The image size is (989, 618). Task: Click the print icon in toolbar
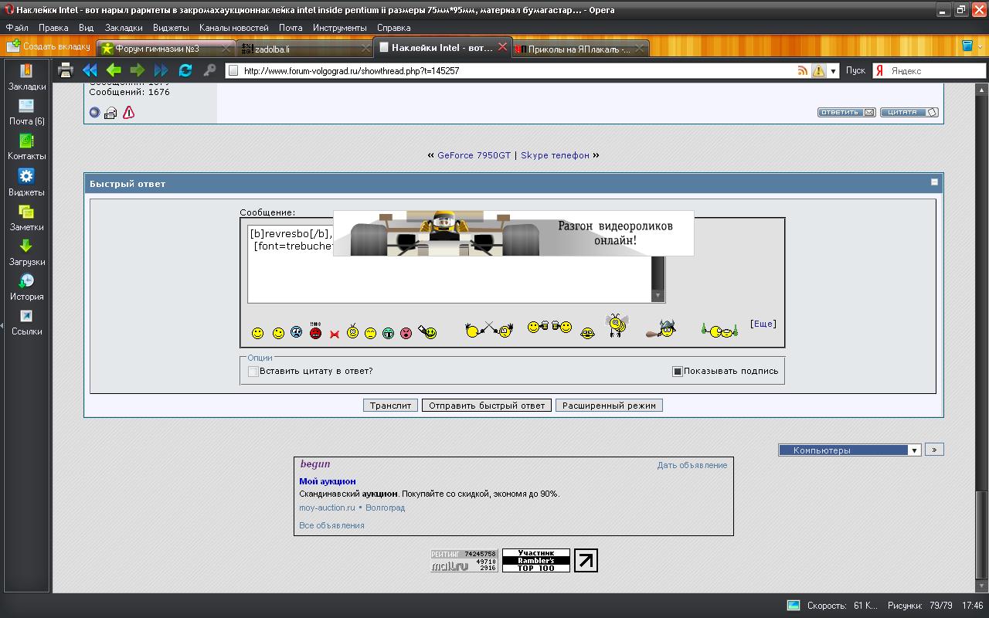66,70
